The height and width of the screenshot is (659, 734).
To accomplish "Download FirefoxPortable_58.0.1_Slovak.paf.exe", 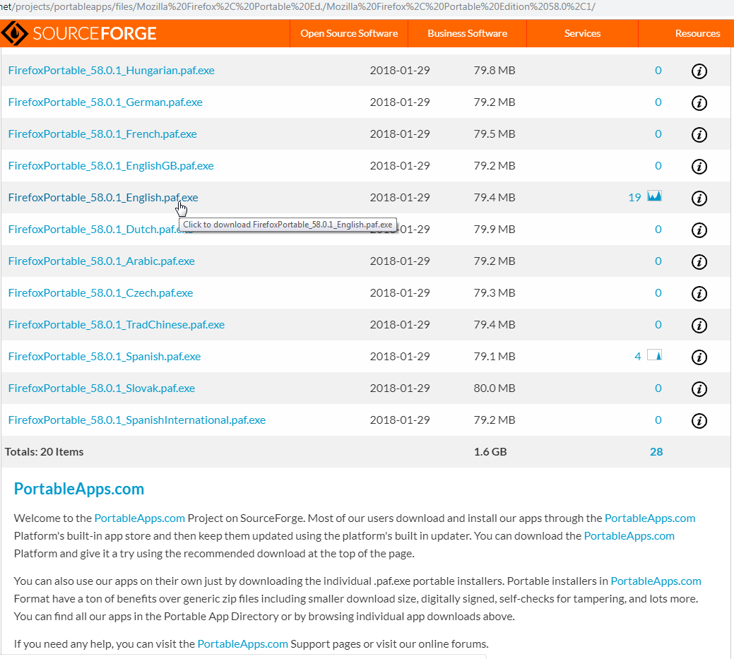I will 102,388.
